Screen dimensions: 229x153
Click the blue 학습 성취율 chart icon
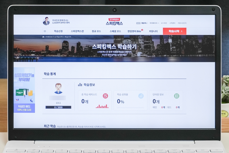tap(141, 96)
